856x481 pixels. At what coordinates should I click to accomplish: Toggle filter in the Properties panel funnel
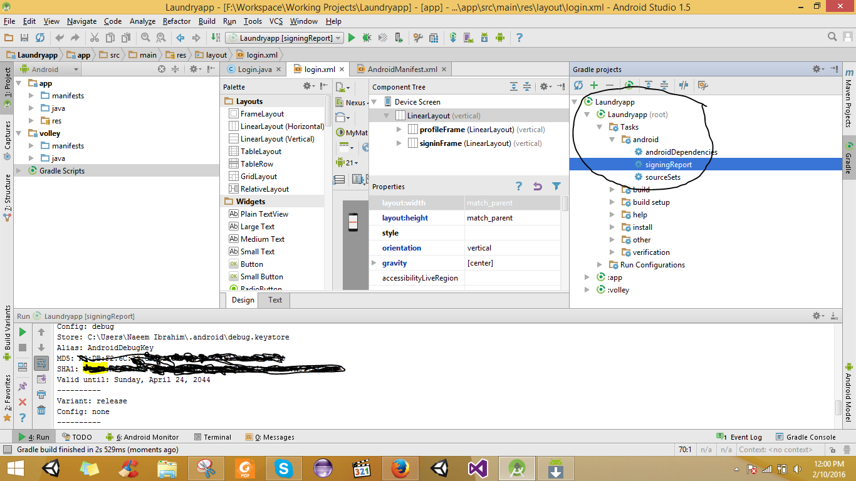tap(556, 186)
